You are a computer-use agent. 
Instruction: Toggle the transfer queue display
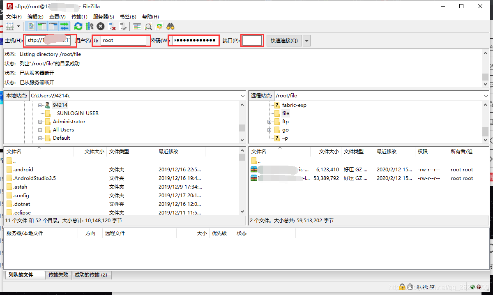pyautogui.click(x=64, y=26)
